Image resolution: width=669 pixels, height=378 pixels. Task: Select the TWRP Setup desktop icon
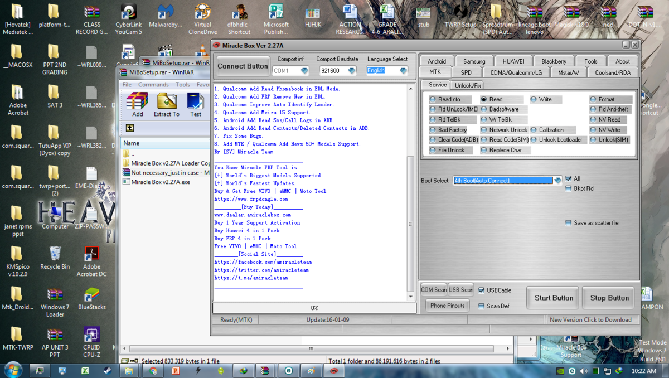click(460, 16)
